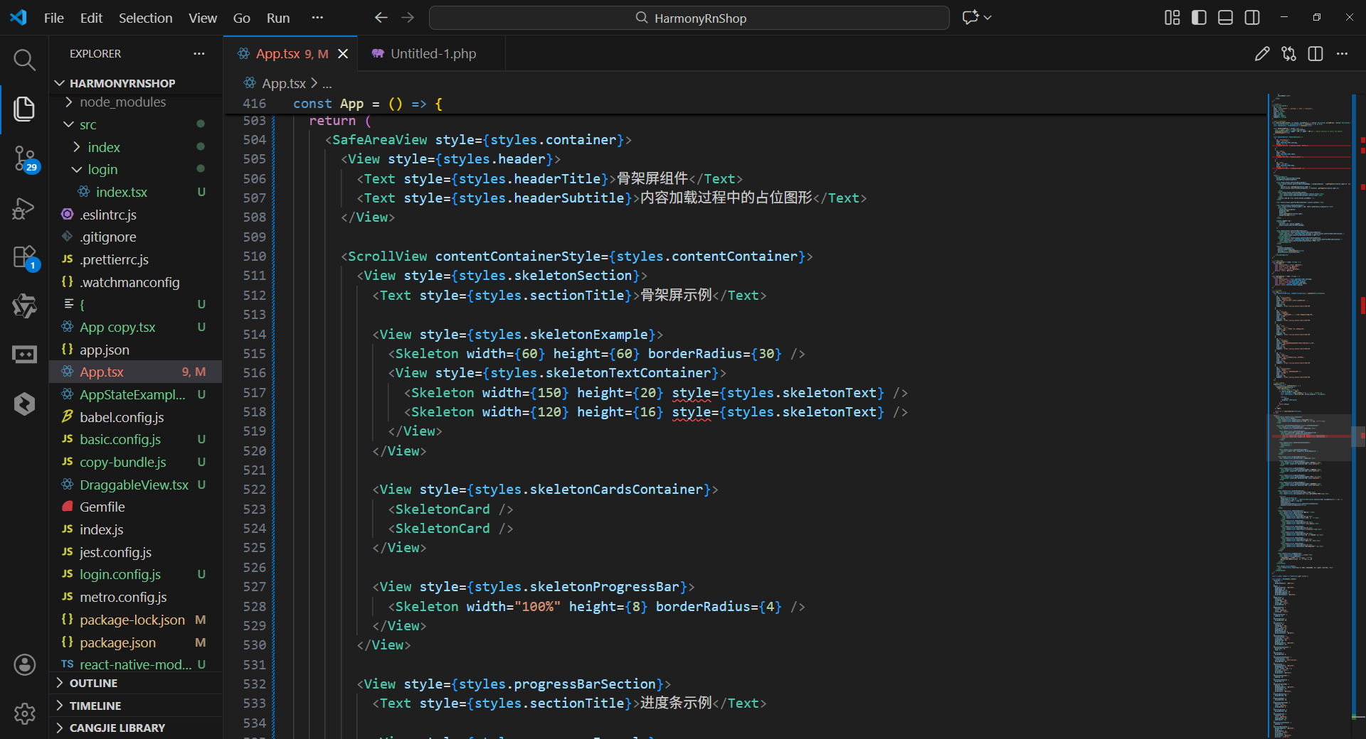
Task: Open the Run menu
Action: (278, 18)
